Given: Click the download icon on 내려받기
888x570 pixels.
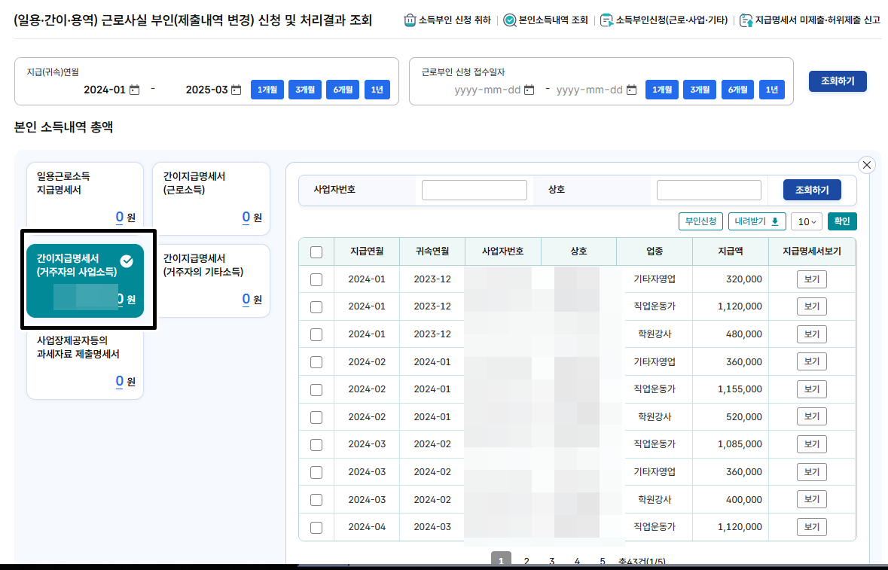Looking at the screenshot, I should [776, 221].
